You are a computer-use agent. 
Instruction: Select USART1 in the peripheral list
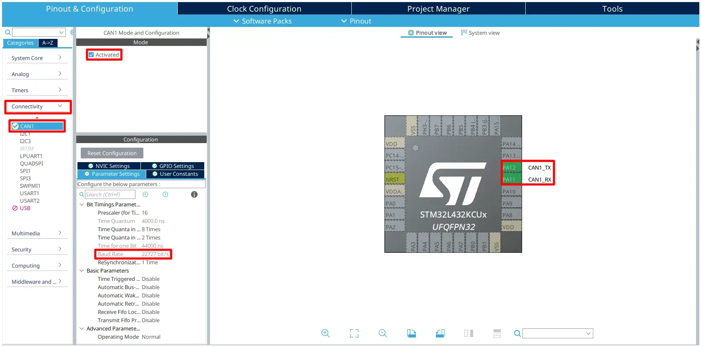29,193
